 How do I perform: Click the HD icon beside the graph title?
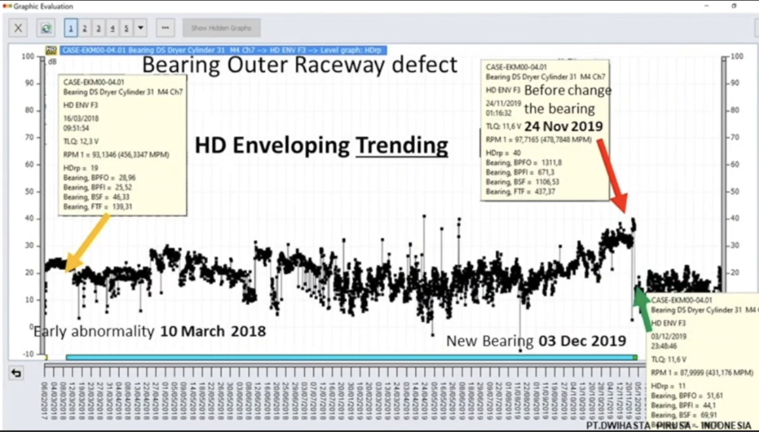[x=51, y=50]
